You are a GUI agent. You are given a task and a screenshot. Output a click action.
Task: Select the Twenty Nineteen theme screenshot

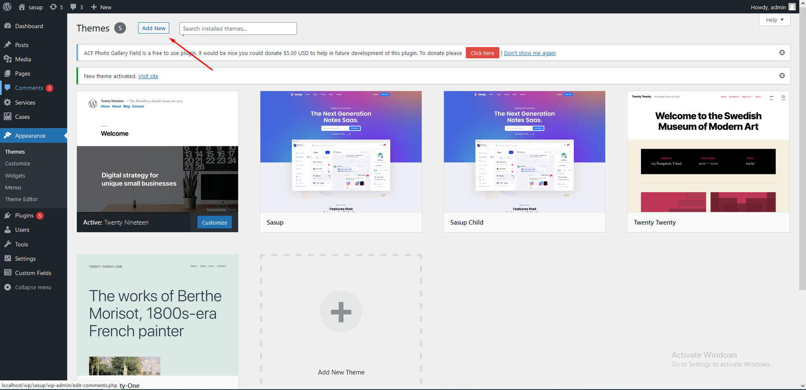pyautogui.click(x=158, y=152)
